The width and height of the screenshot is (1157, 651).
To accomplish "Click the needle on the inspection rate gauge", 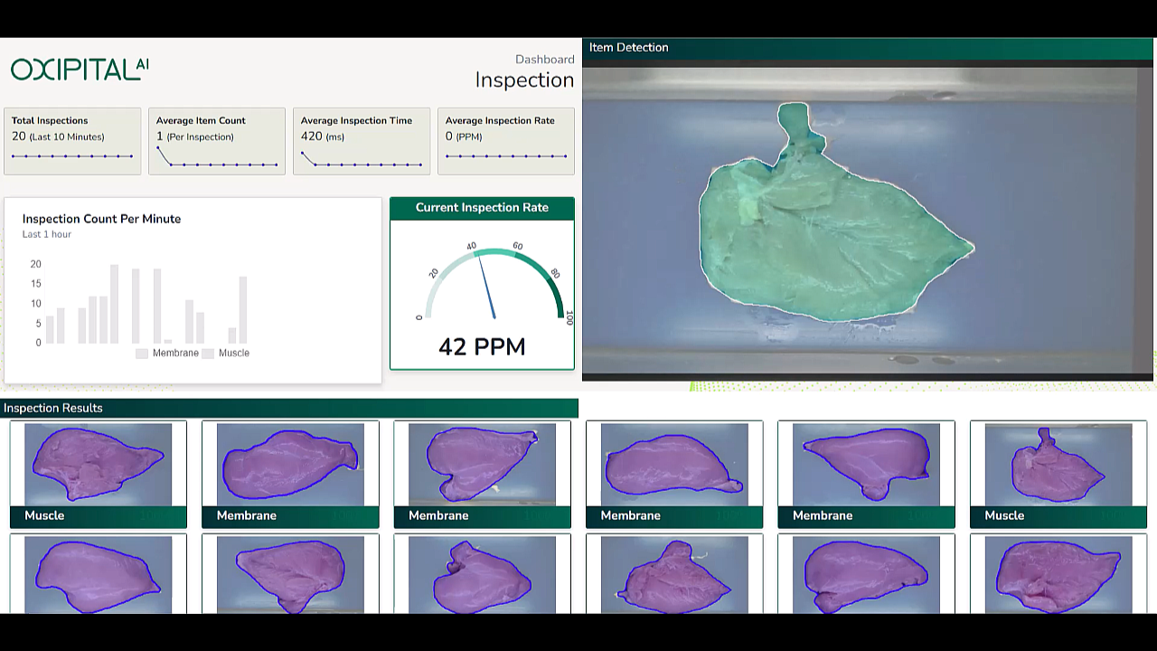I will [486, 288].
